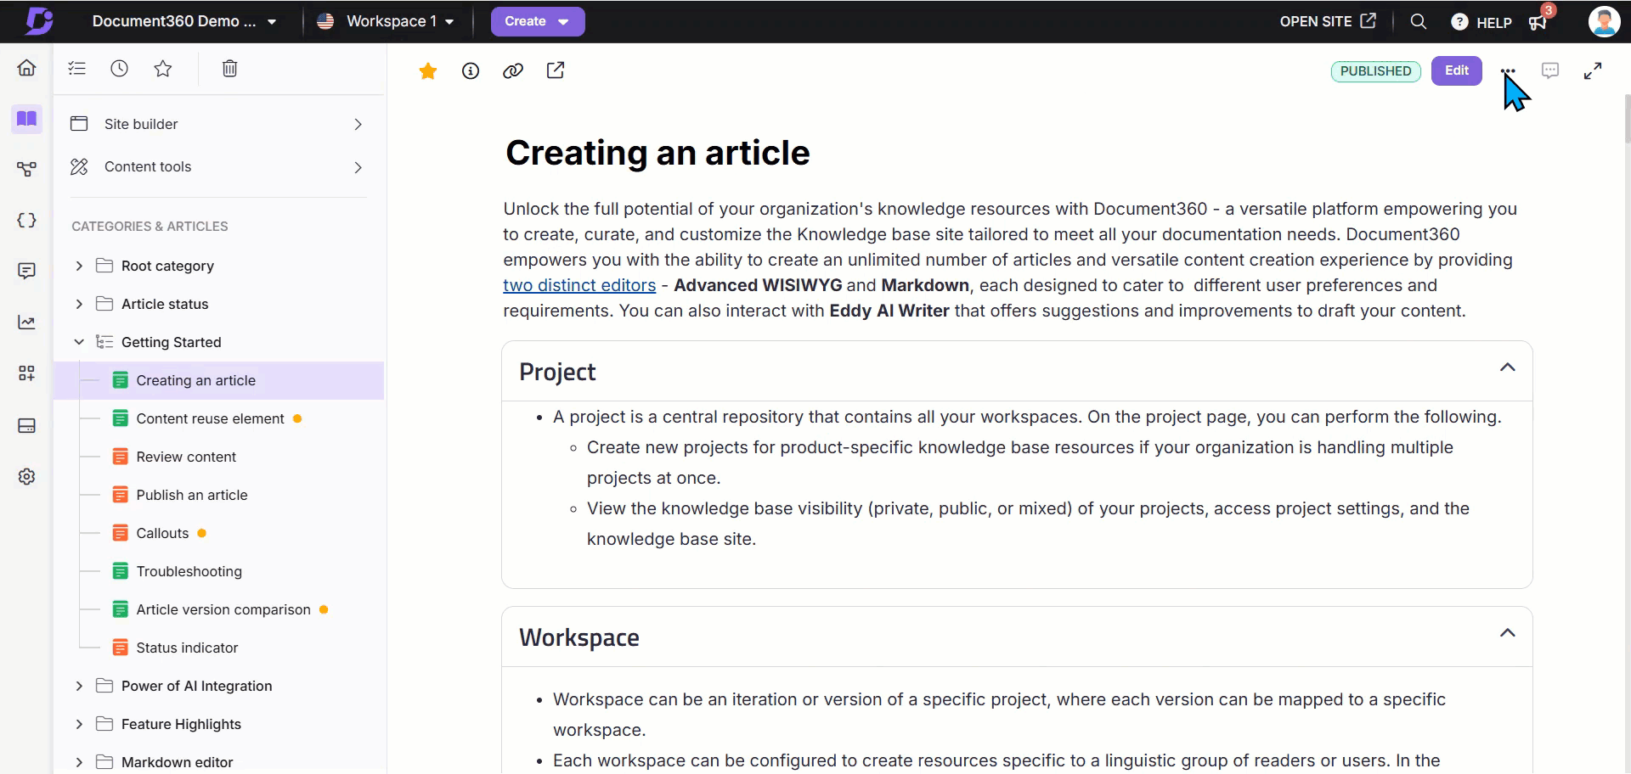The width and height of the screenshot is (1631, 774).
Task: Click the search magnifier icon
Action: [1419, 21]
